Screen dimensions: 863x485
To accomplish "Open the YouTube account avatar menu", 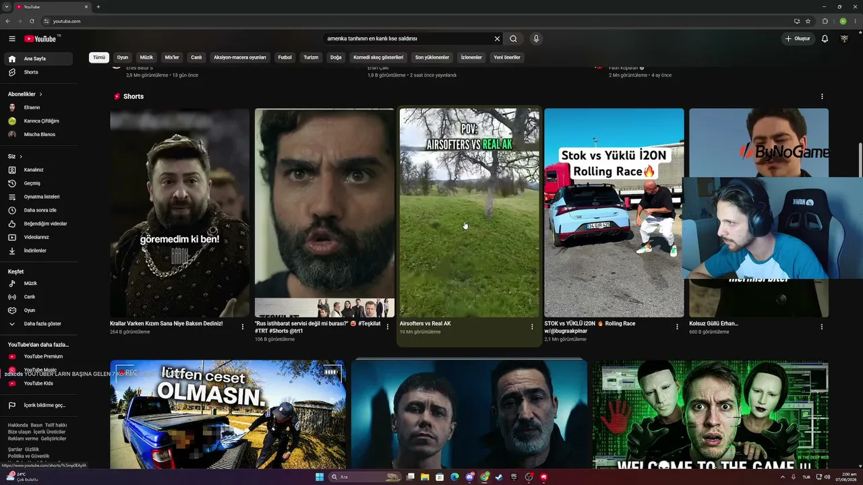I will point(844,39).
